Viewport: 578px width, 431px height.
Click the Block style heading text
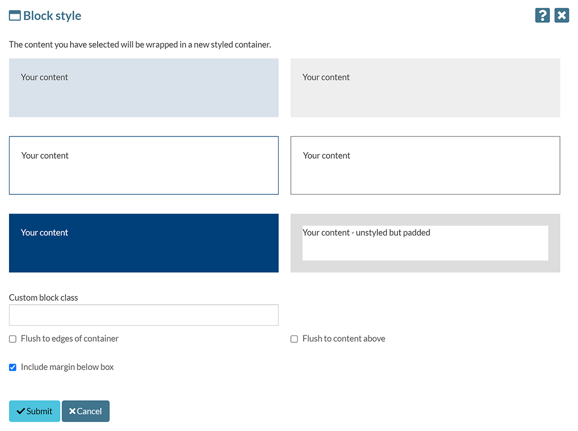pyautogui.click(x=52, y=16)
